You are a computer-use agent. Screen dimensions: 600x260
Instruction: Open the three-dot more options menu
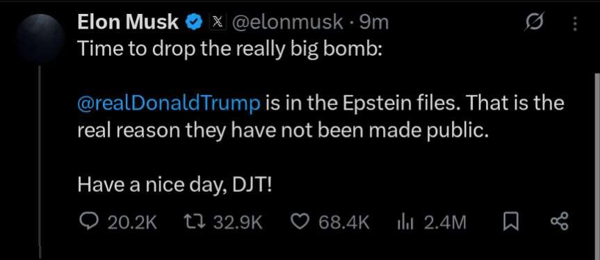tap(575, 24)
